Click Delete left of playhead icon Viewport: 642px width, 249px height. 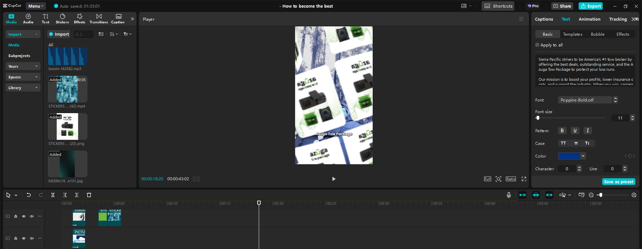coord(65,195)
